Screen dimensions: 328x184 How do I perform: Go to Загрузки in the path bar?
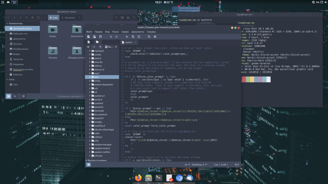click(x=68, y=17)
